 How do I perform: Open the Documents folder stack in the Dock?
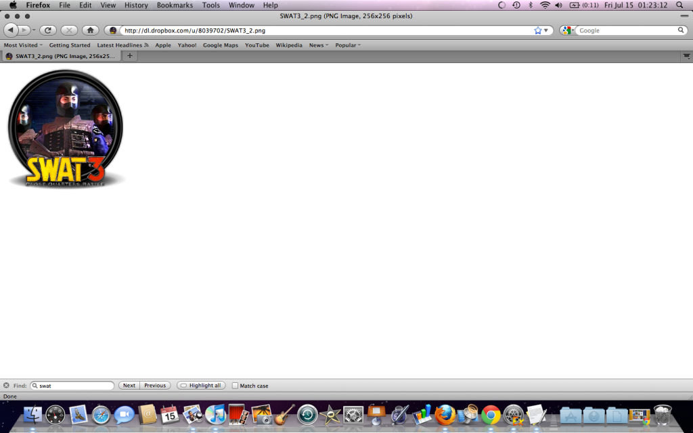pos(617,415)
